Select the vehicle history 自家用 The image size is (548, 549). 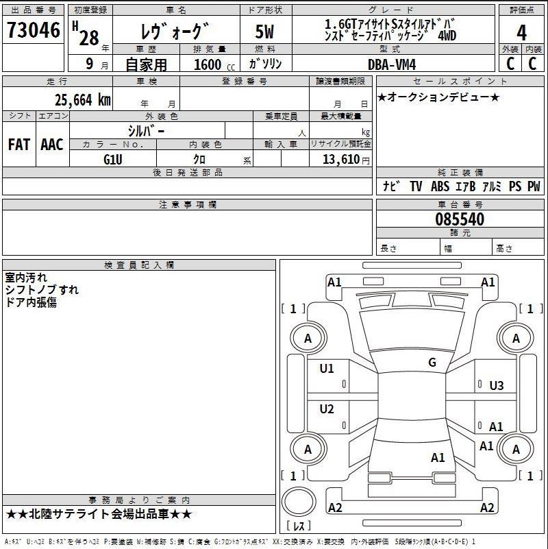[x=146, y=64]
